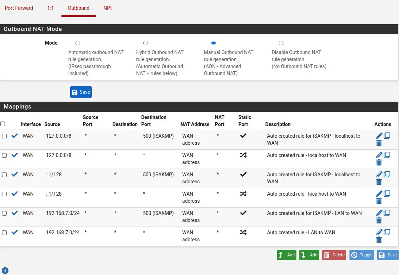
Task: Copy the ISAKMP LAN to WAN rule
Action: click(387, 213)
